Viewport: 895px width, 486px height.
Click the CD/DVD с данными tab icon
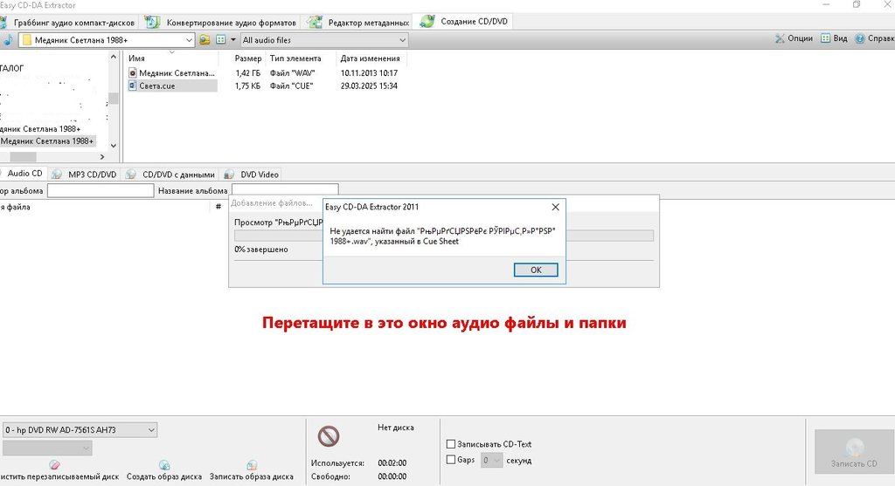click(x=131, y=175)
